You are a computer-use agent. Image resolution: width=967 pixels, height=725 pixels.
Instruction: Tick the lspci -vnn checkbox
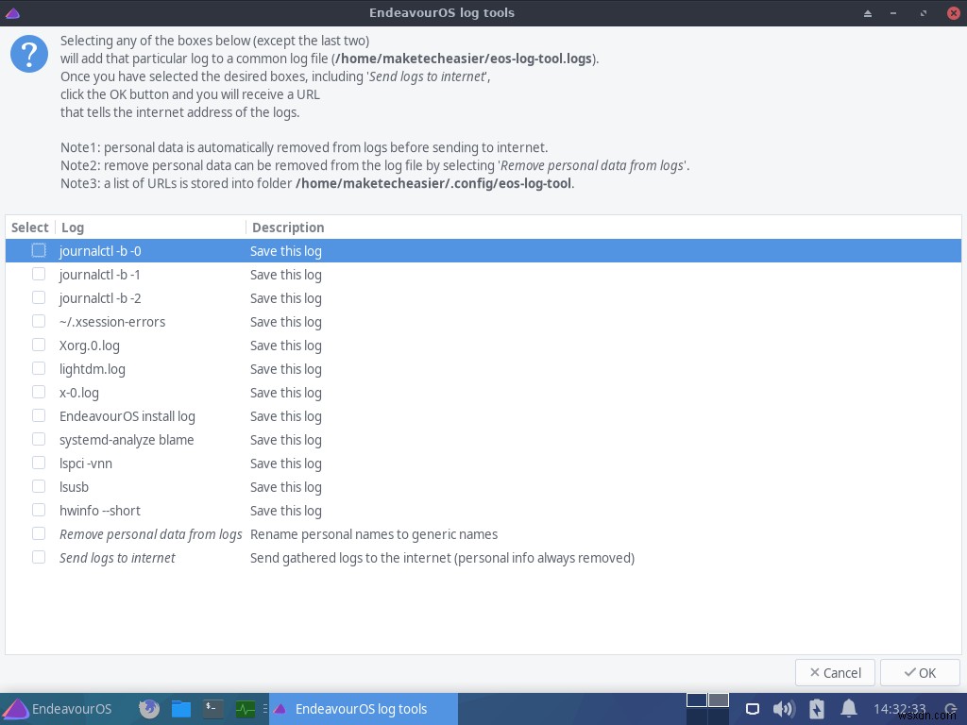(39, 463)
